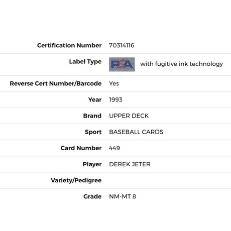Select certification number 70314116
The height and width of the screenshot is (231, 231).
122,45
